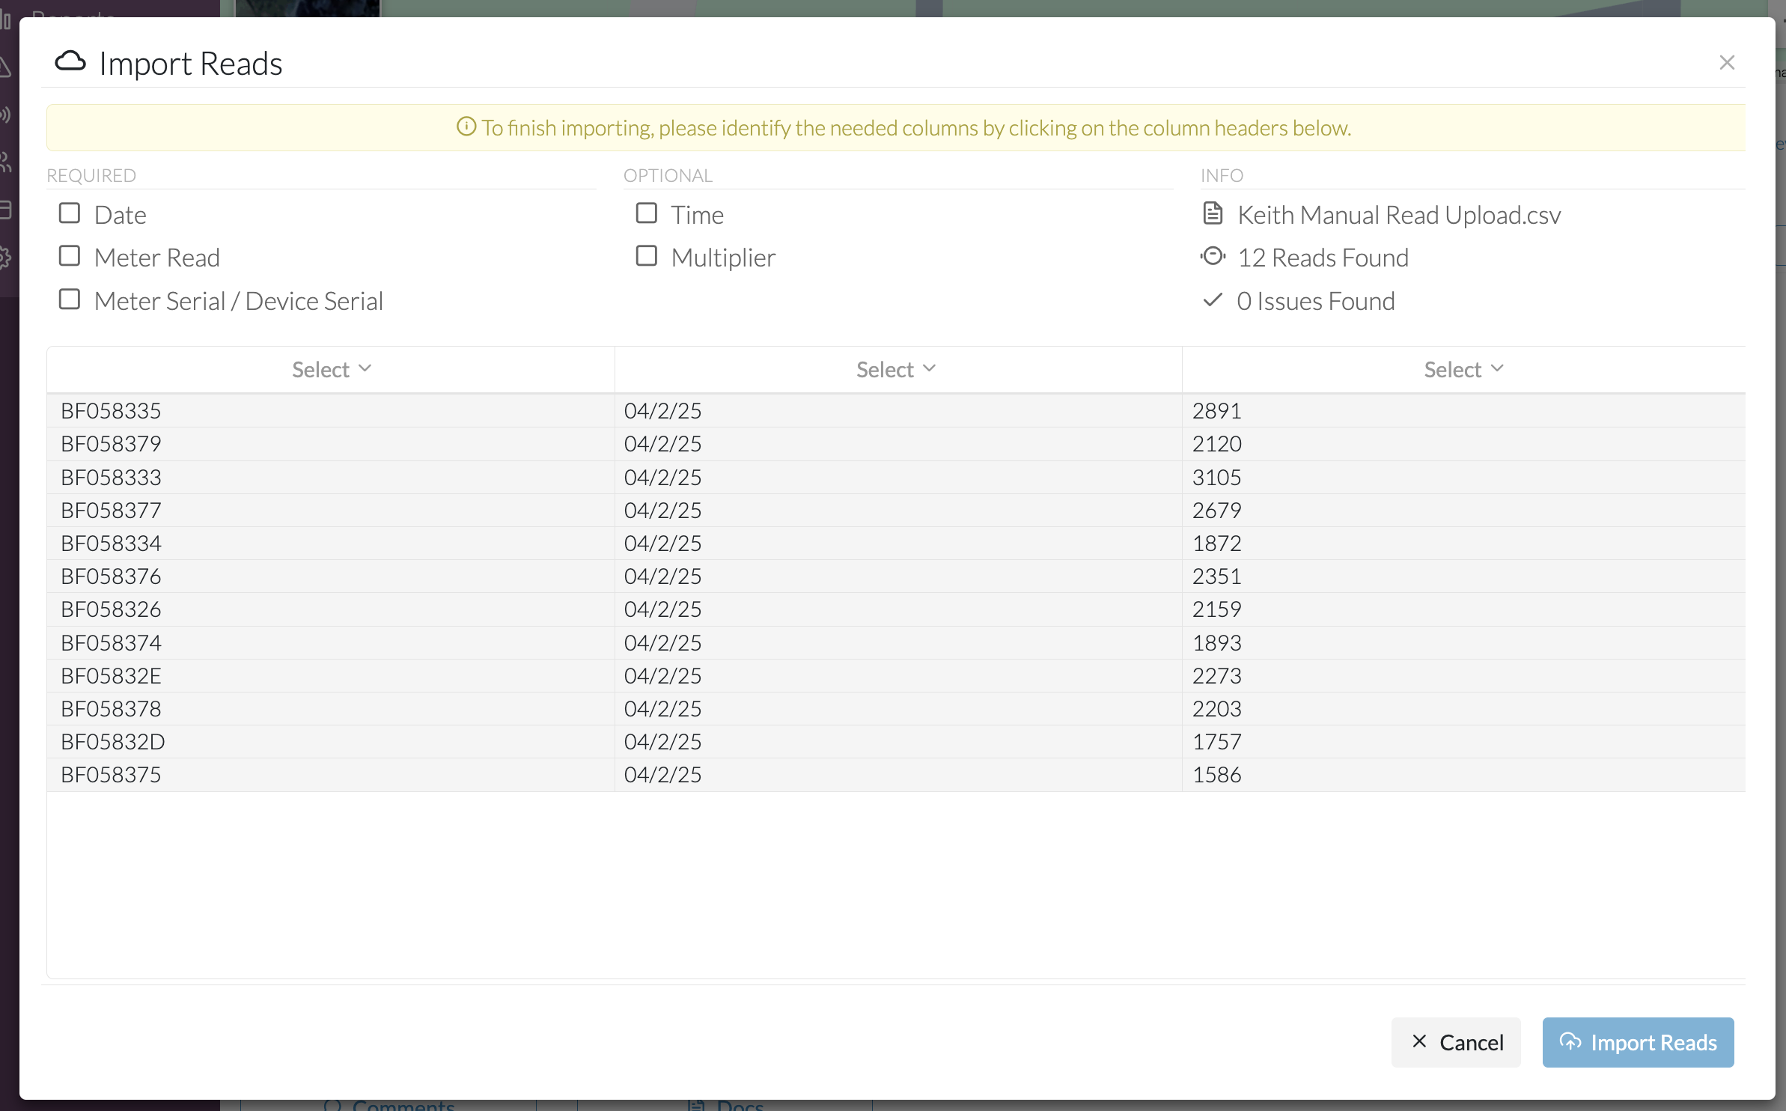The height and width of the screenshot is (1111, 1786).
Task: Enable the Multiplier checkbox
Action: click(x=647, y=256)
